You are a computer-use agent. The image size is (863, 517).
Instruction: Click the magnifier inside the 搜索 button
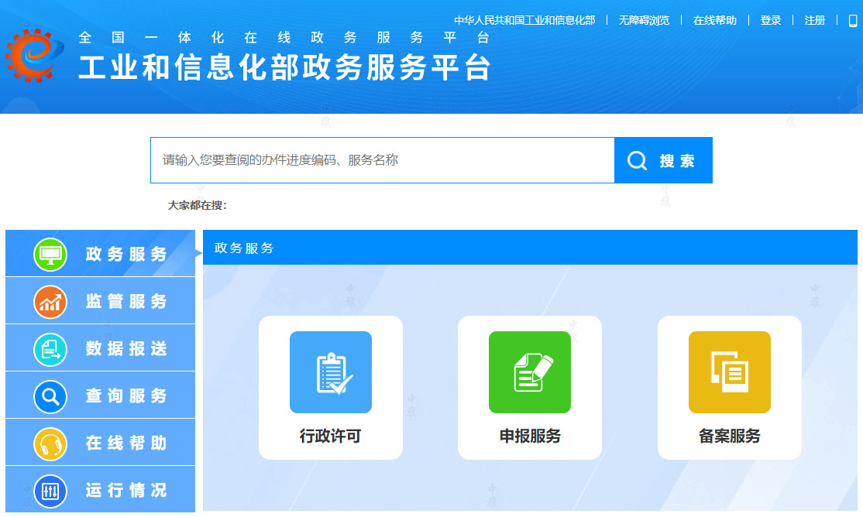pyautogui.click(x=637, y=160)
